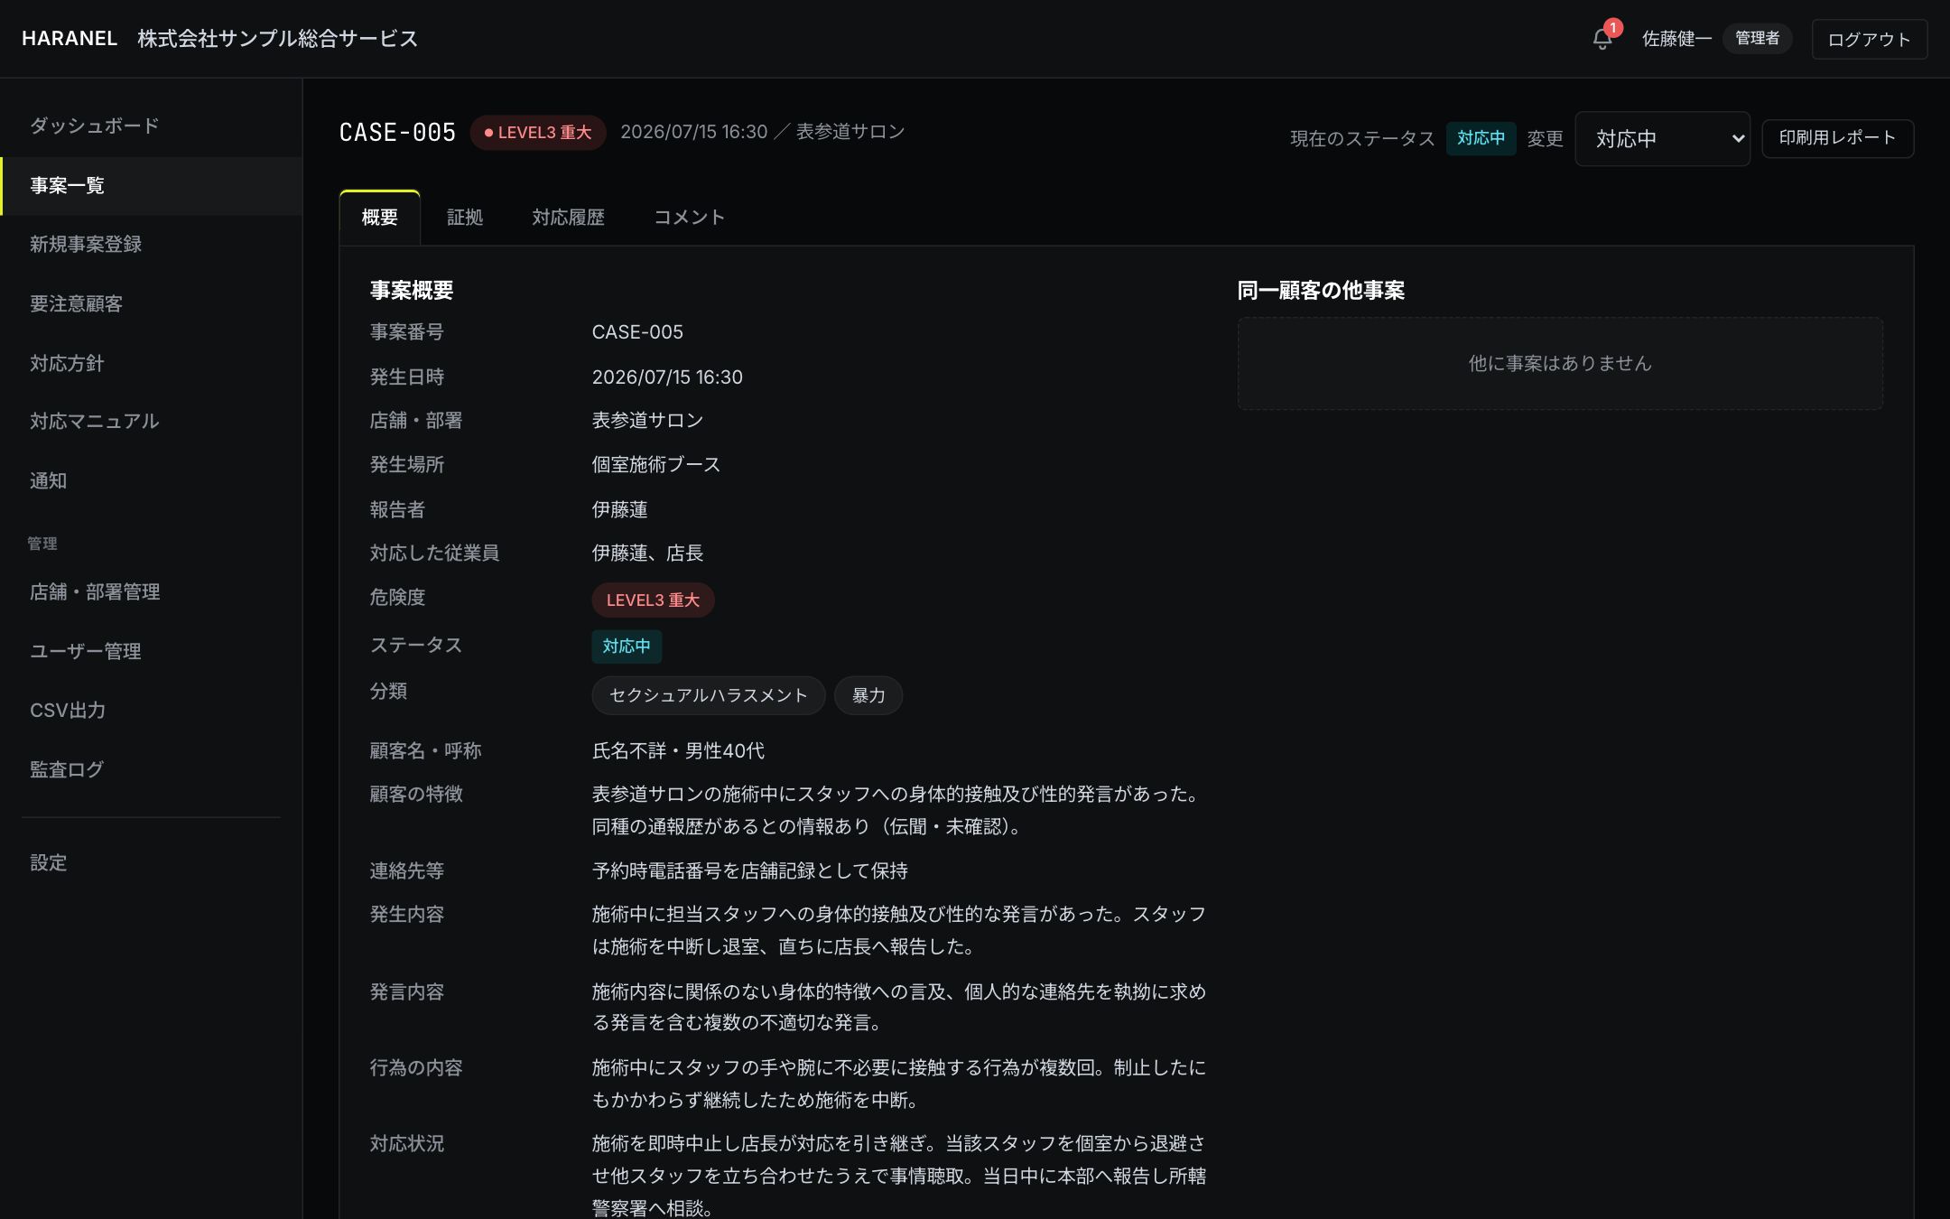The image size is (1950, 1219).
Task: Open 要注意顧客 in the sidebar
Action: point(151,304)
